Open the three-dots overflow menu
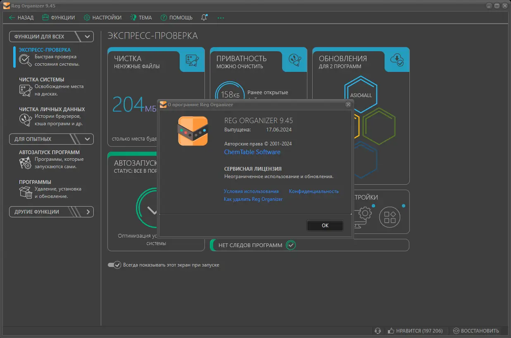511x338 pixels. point(221,18)
